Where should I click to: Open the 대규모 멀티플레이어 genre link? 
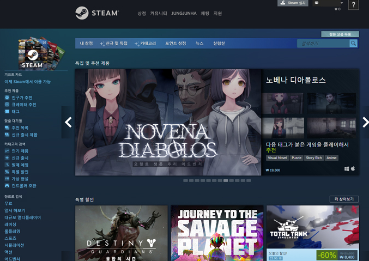coord(22,217)
